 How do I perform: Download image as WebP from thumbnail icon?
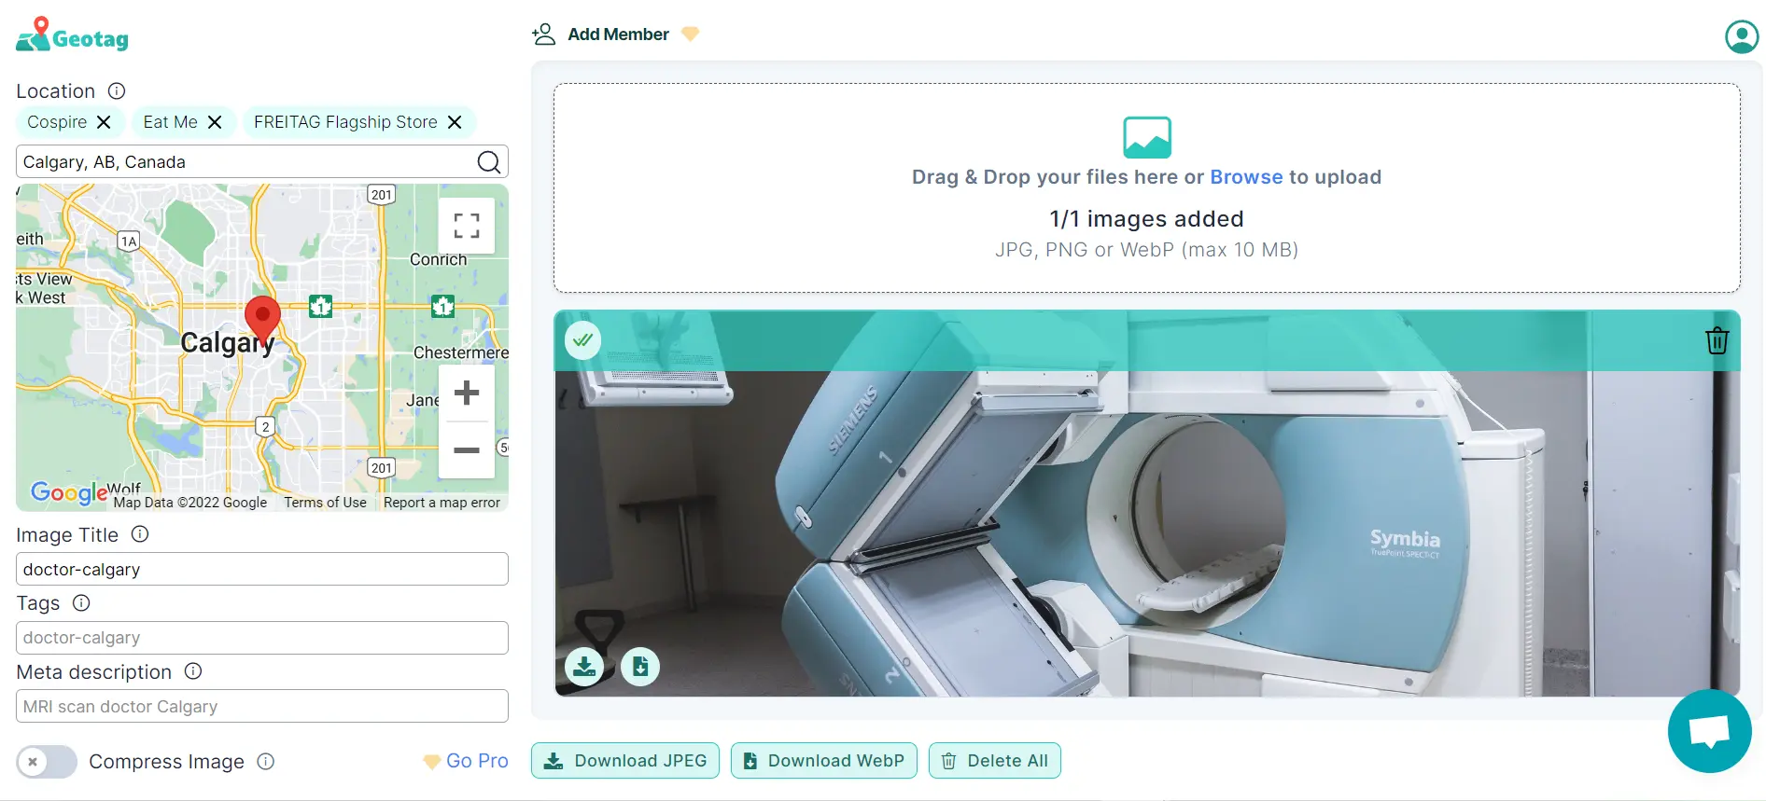(x=640, y=667)
